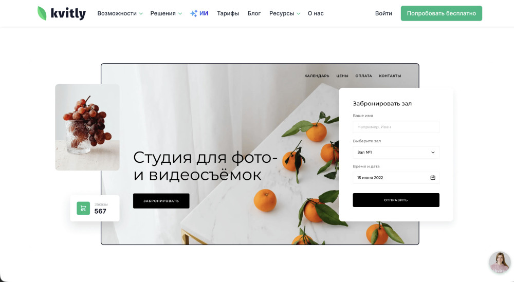Focus the Ваше имя input field
Viewport: 514px width, 282px height.
point(396,127)
